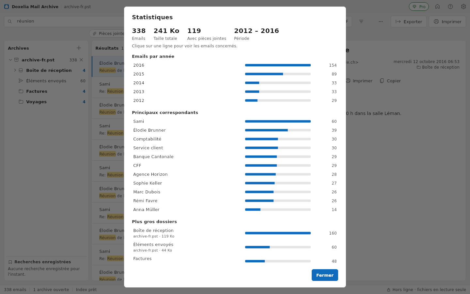This screenshot has height=294, width=470.
Task: Open the filter icon in toolbar
Action: pyautogui.click(x=361, y=22)
